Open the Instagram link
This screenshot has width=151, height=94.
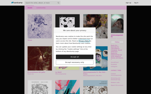tap(114, 66)
